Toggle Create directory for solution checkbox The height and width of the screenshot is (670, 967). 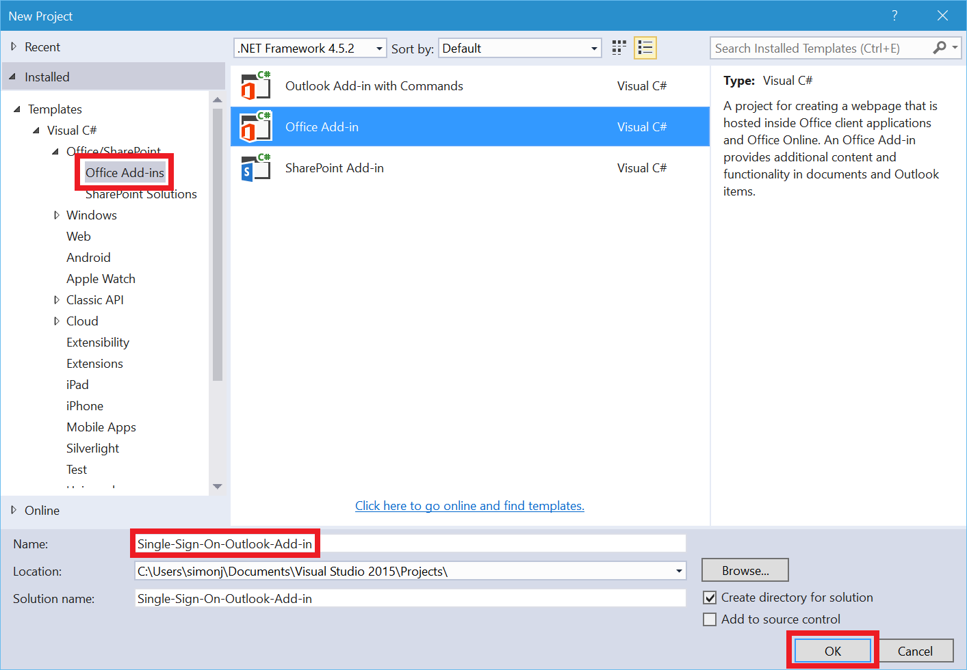click(710, 598)
